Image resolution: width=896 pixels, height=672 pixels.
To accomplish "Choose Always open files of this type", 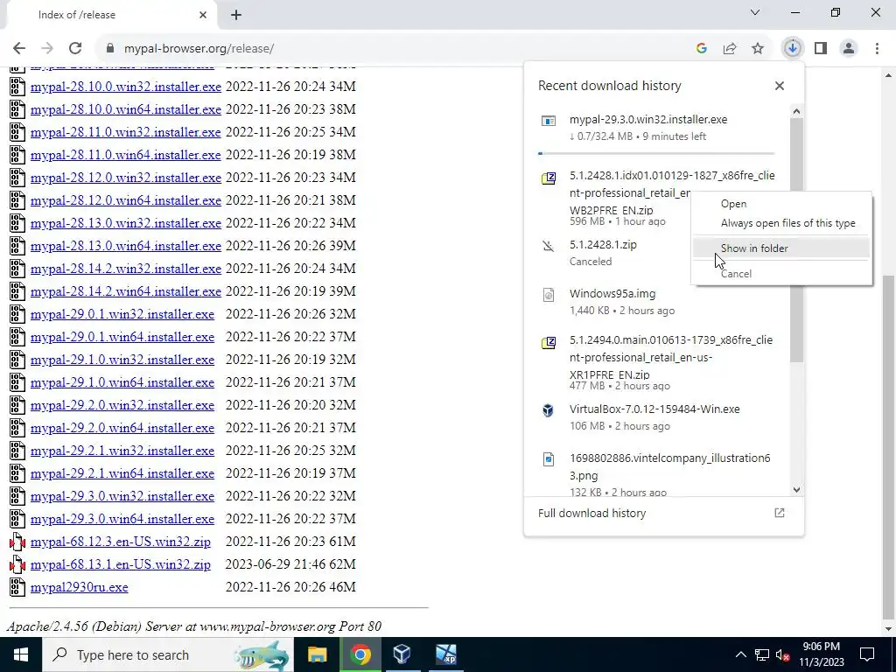I will (x=787, y=223).
